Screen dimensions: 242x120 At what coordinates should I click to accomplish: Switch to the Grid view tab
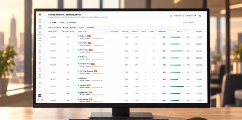(x=61, y=23)
